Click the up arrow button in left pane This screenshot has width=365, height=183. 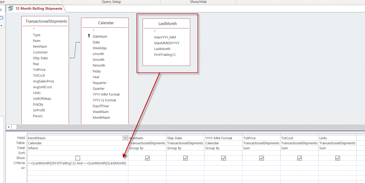[x=1, y=26]
